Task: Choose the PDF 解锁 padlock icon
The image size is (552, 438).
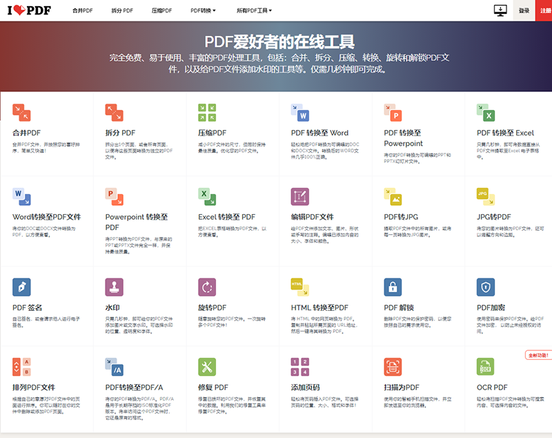Action: click(393, 287)
